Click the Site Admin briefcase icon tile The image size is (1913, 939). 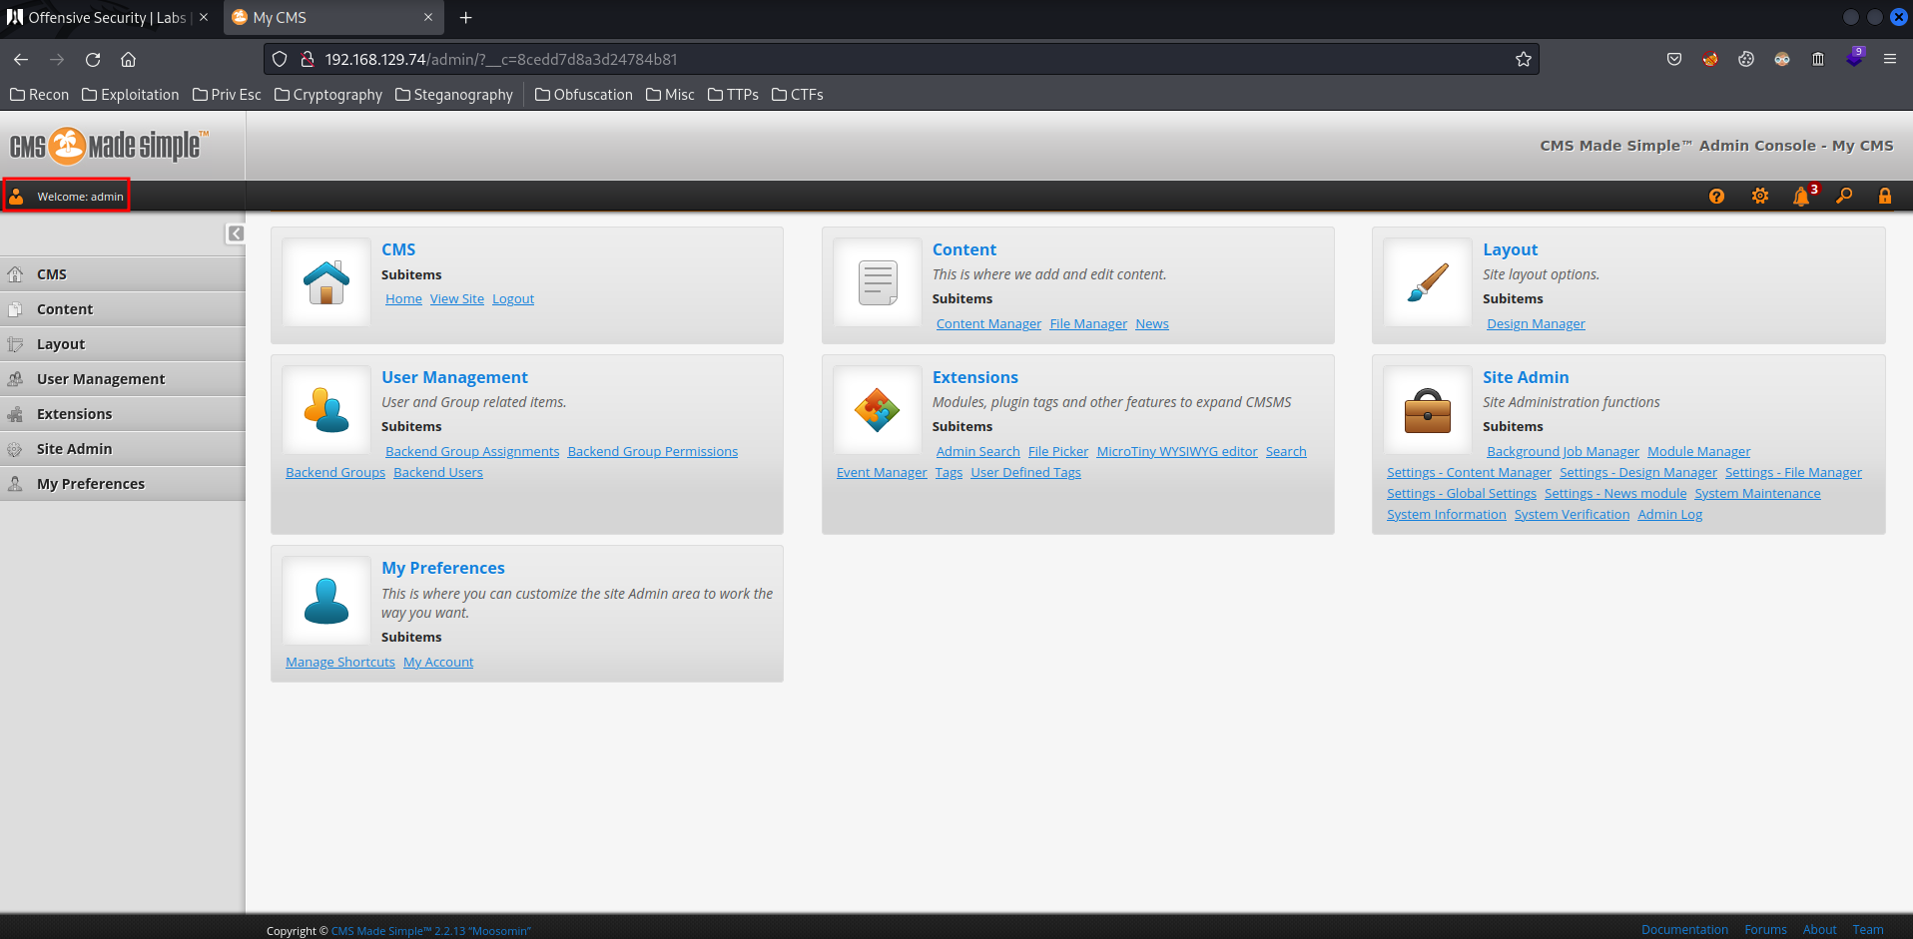tap(1428, 410)
